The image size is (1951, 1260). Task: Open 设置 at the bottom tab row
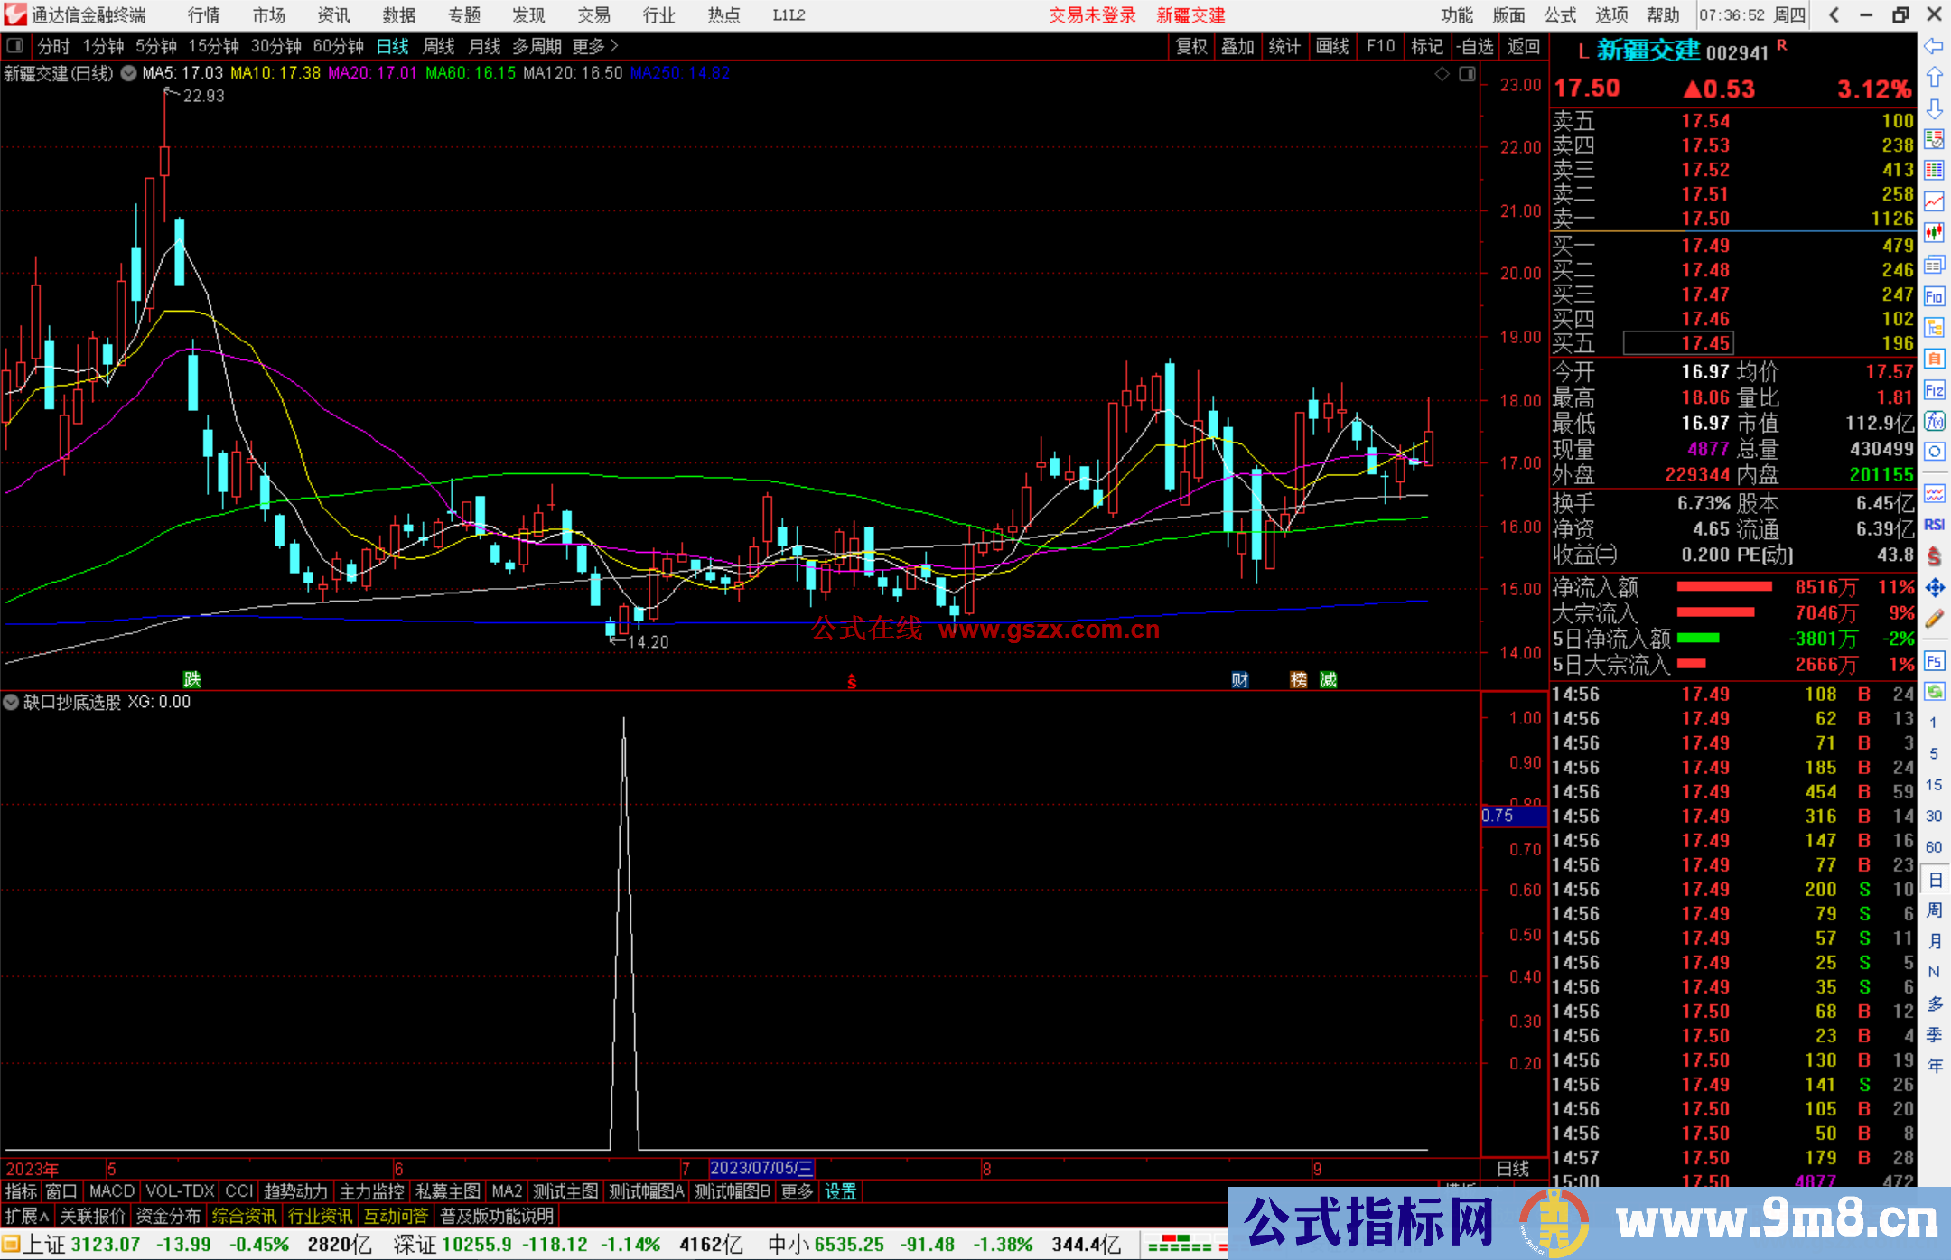click(x=840, y=1191)
